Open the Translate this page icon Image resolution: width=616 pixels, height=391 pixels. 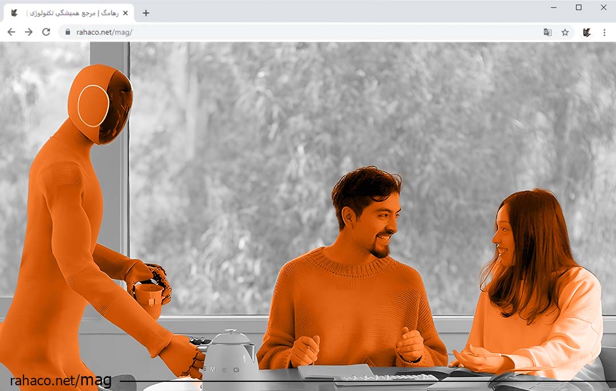[x=548, y=32]
